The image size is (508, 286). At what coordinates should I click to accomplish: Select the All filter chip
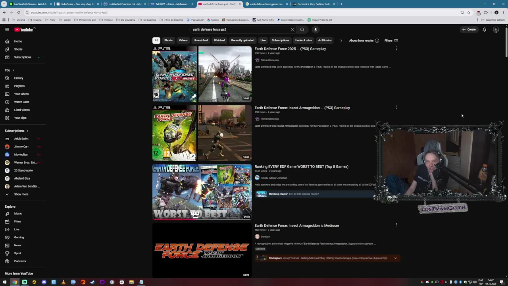point(156,40)
